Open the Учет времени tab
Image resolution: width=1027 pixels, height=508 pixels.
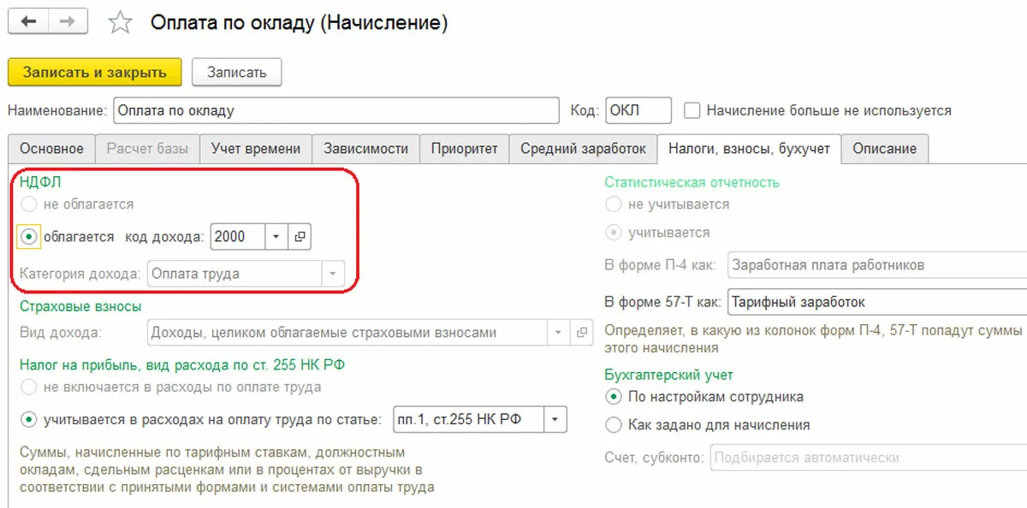pyautogui.click(x=256, y=148)
